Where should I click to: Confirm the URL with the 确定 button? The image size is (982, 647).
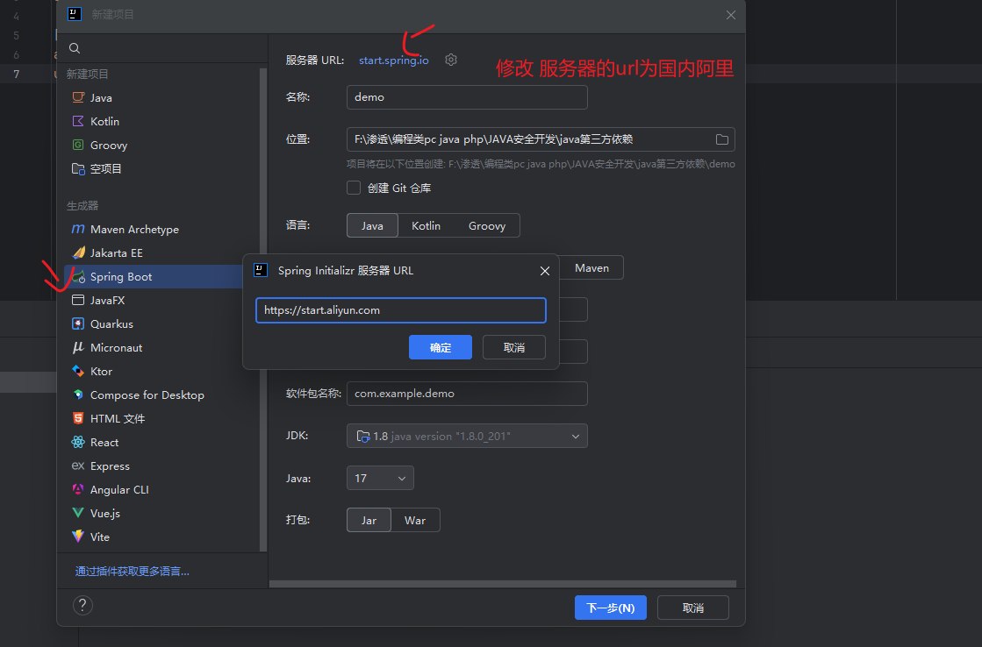coord(441,347)
